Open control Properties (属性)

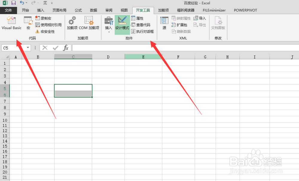coord(137,18)
